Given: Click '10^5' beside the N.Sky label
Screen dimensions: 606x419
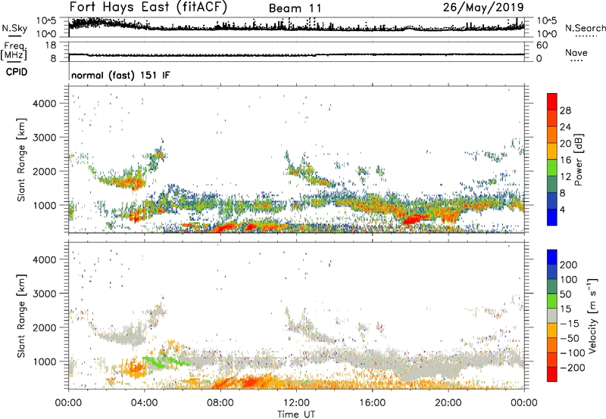Looking at the screenshot, I should [47, 21].
